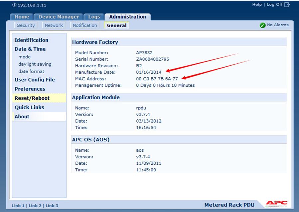Open the Logs tab
This screenshot has height=212, width=299.
click(x=94, y=17)
